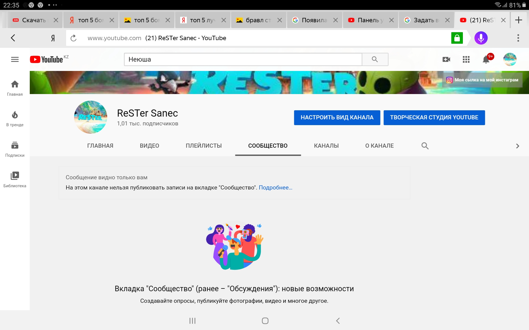This screenshot has height=330, width=529.
Task: Click the YouTube upload video icon
Action: [446, 59]
